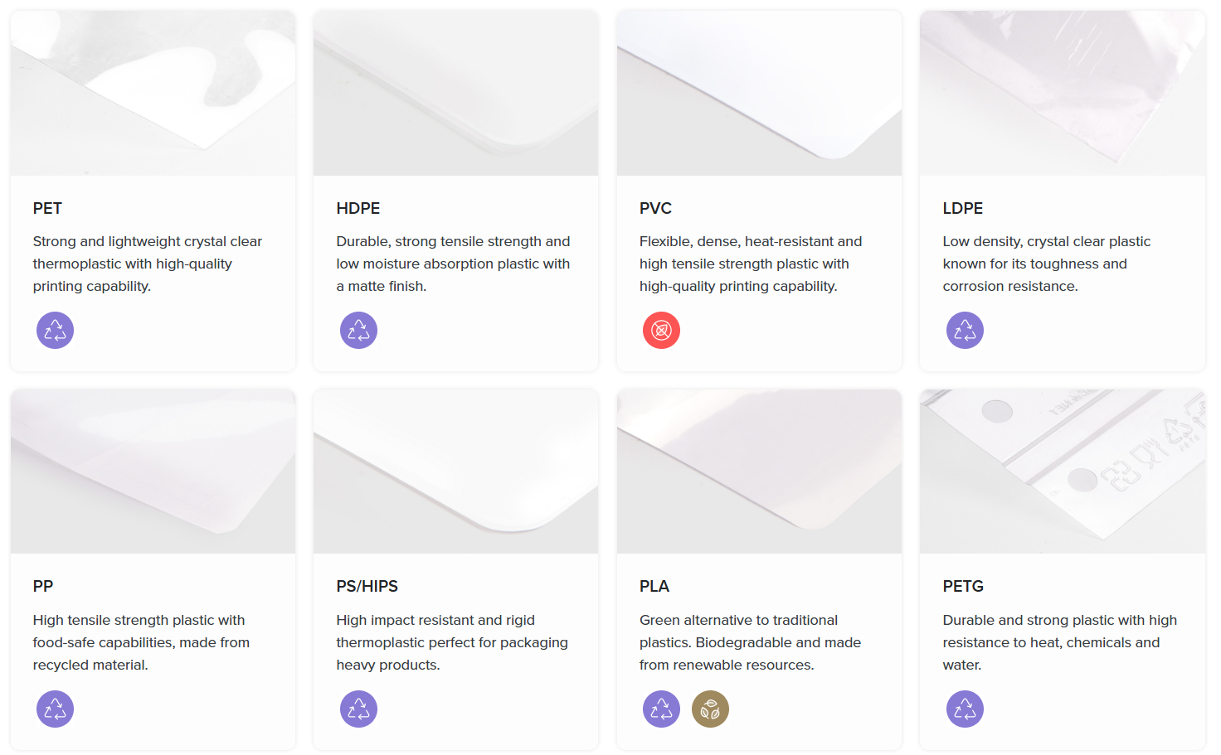1221x755 pixels.
Task: Click the red non-recyclable icon under PVC
Action: coord(661,331)
